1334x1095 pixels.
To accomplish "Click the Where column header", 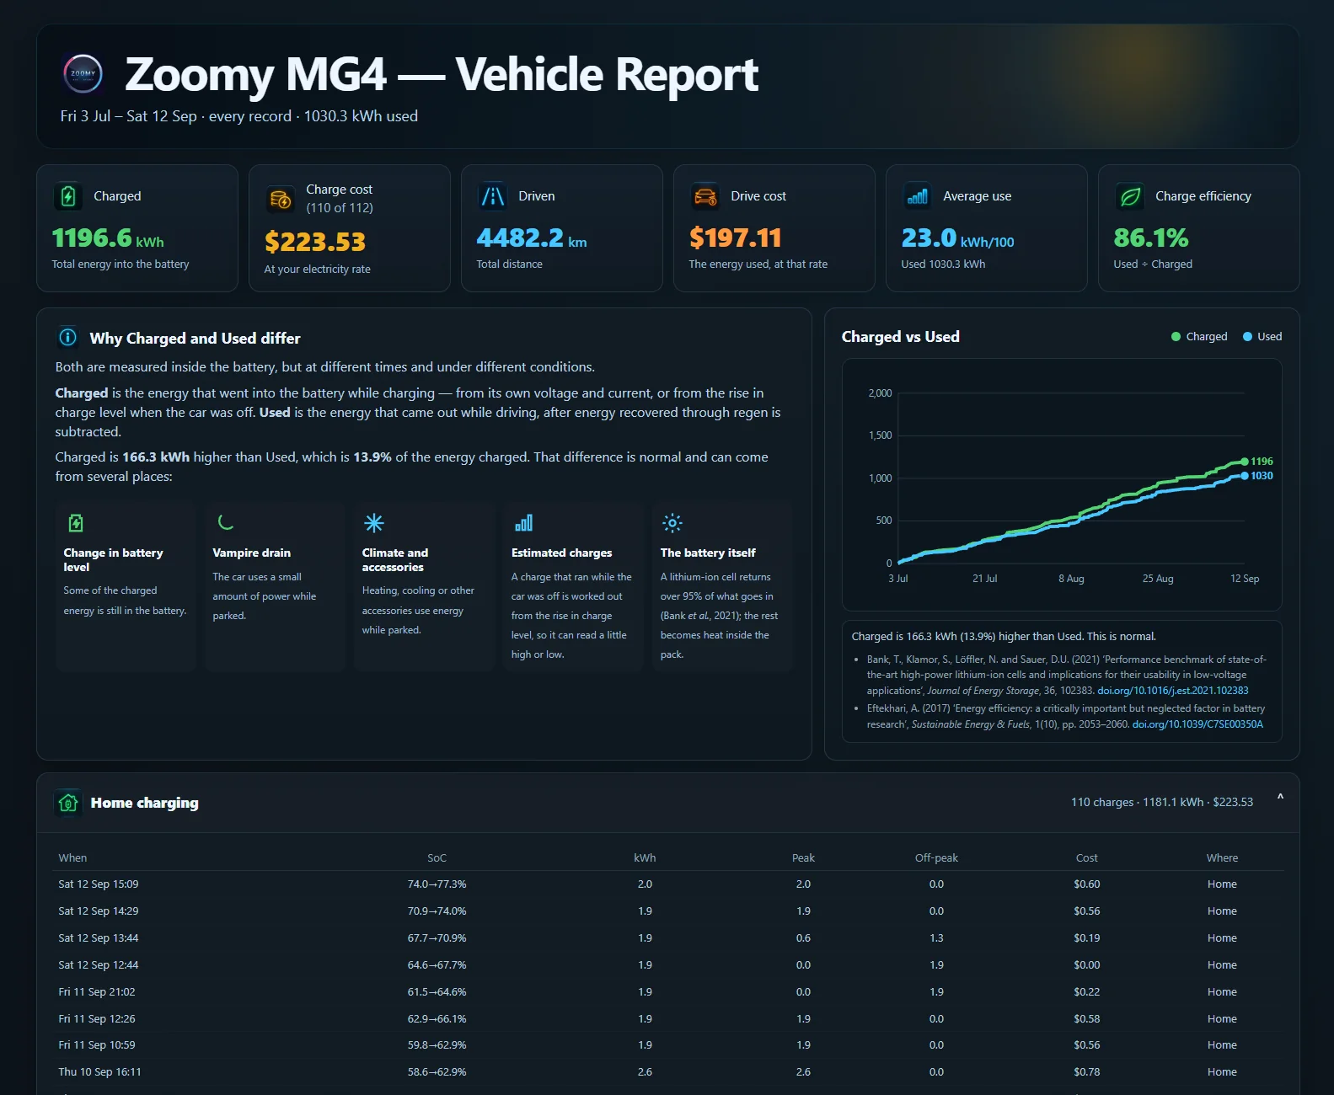I will [x=1222, y=857].
